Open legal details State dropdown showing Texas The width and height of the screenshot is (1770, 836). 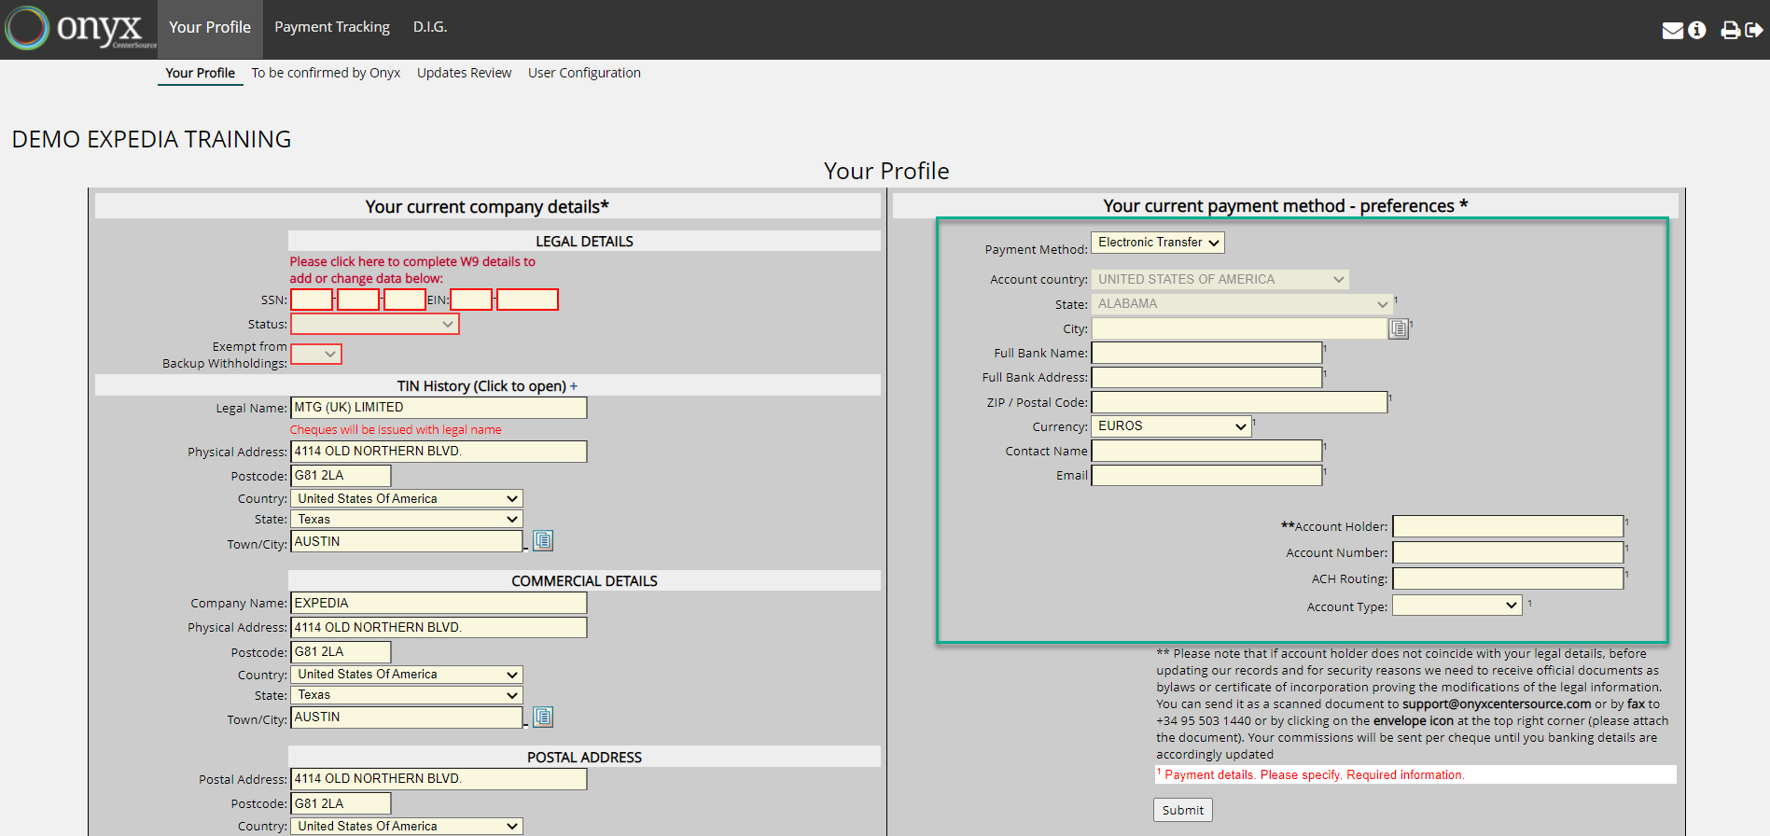[x=407, y=519]
